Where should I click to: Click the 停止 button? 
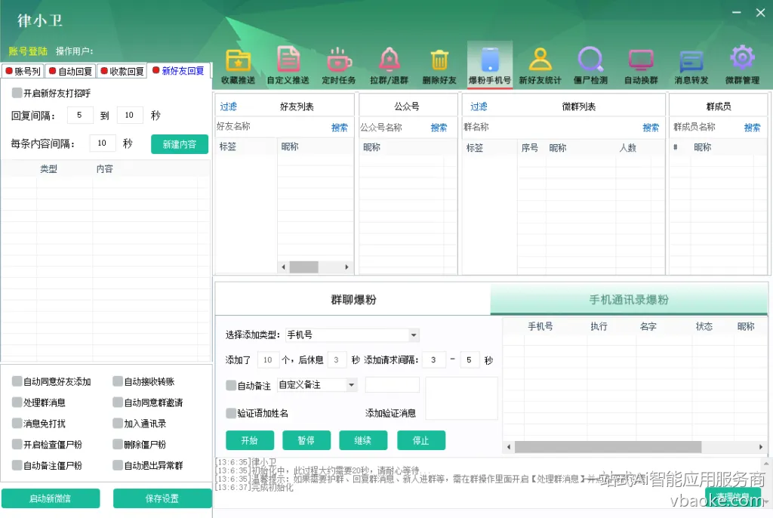click(x=421, y=440)
